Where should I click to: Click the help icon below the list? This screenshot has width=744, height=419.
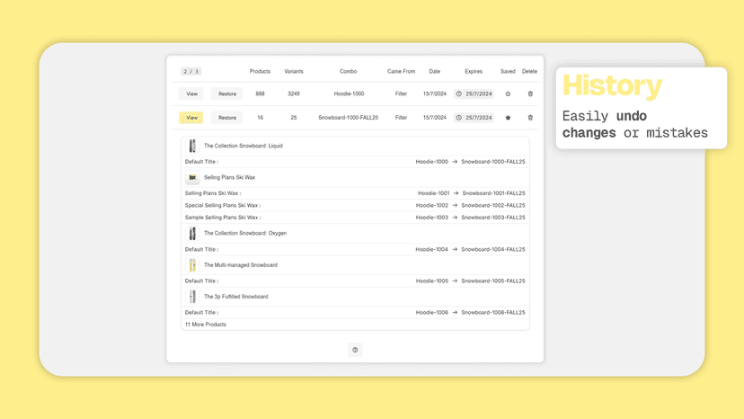[355, 350]
